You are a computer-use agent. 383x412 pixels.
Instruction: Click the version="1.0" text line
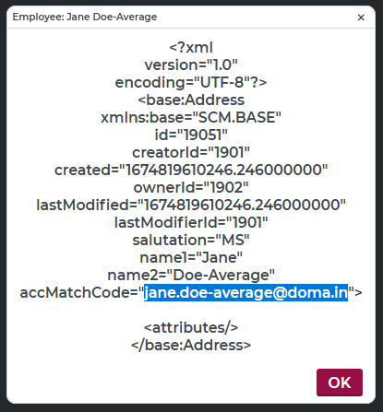coord(191,65)
